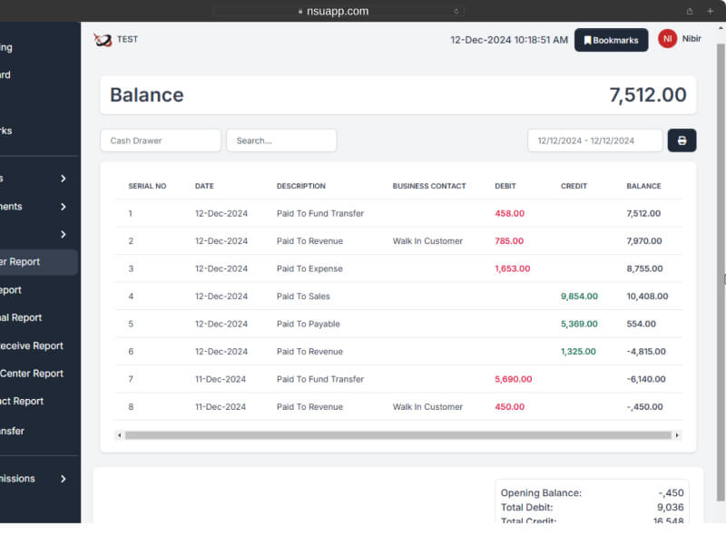Click the browser share icon
The width and height of the screenshot is (726, 535).
(690, 11)
